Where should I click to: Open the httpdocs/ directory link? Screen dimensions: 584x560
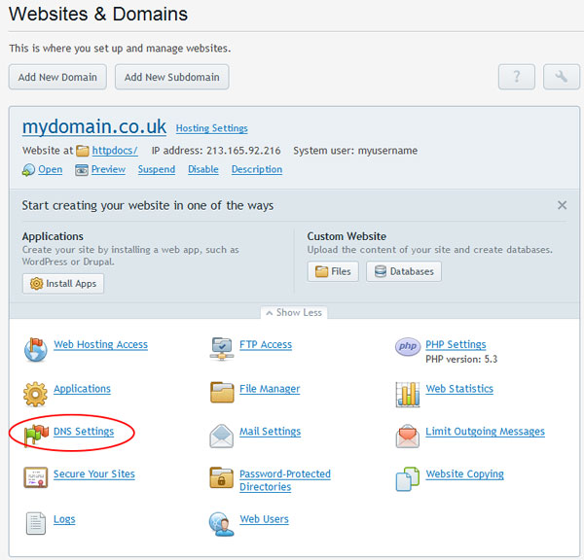115,151
